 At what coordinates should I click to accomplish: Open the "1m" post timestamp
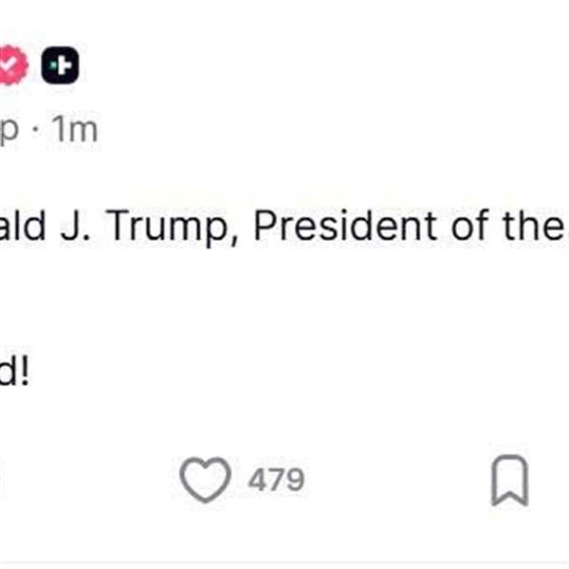74,131
